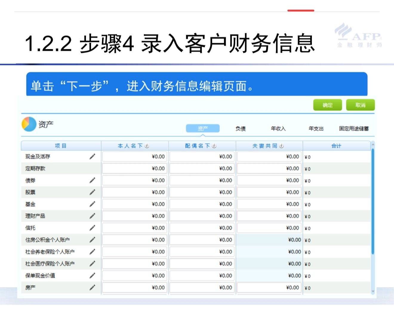Click the info icon next to 夫妻共同

(x=281, y=146)
